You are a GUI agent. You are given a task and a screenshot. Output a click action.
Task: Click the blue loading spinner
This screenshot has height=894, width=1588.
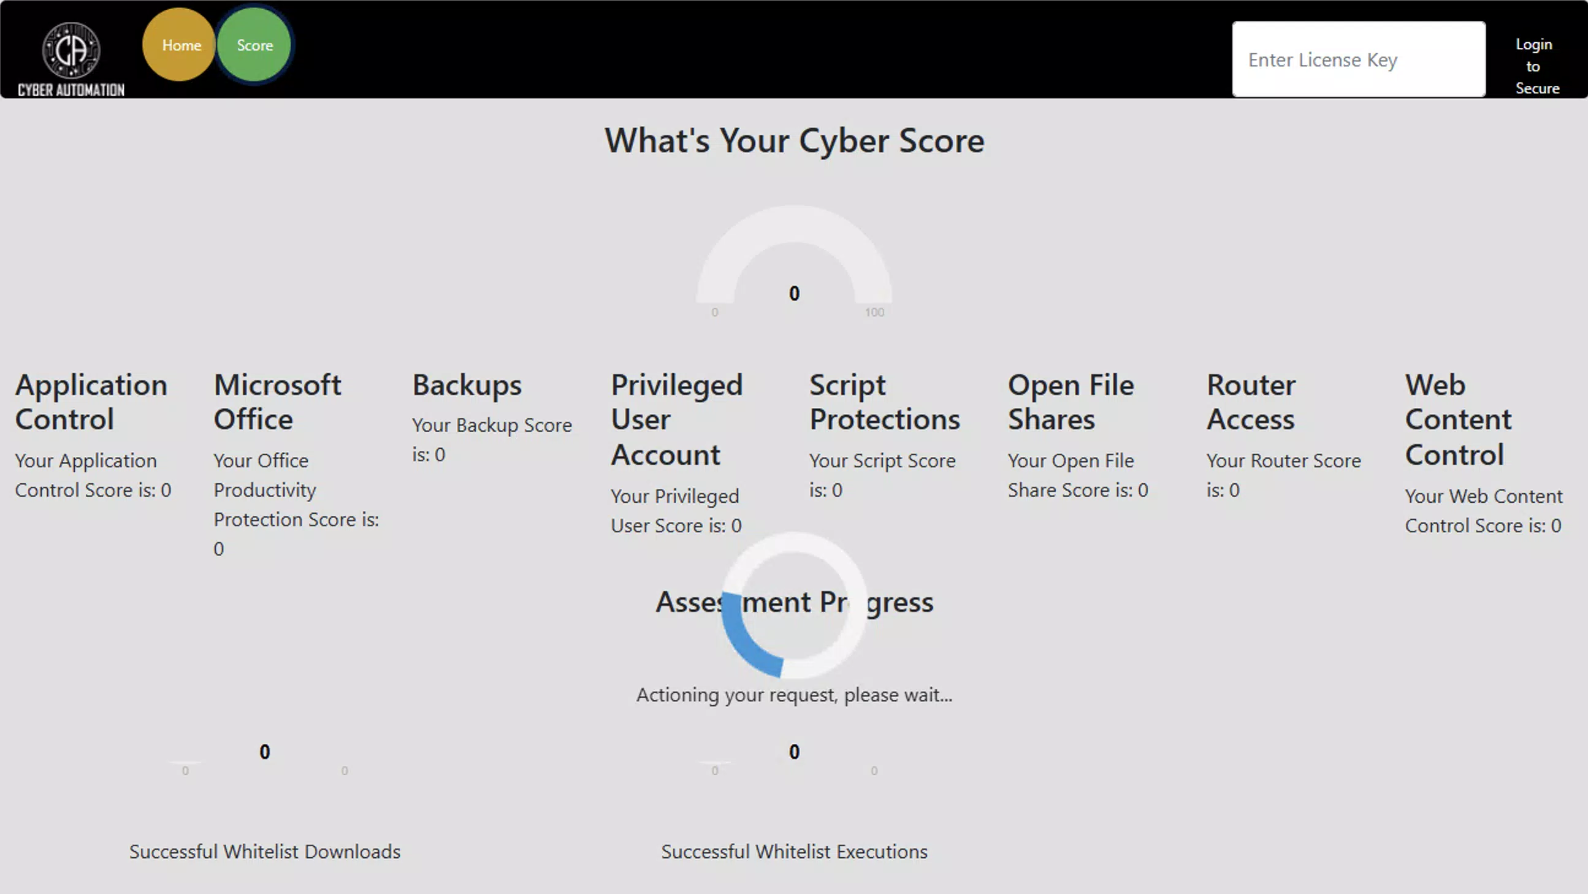(794, 605)
